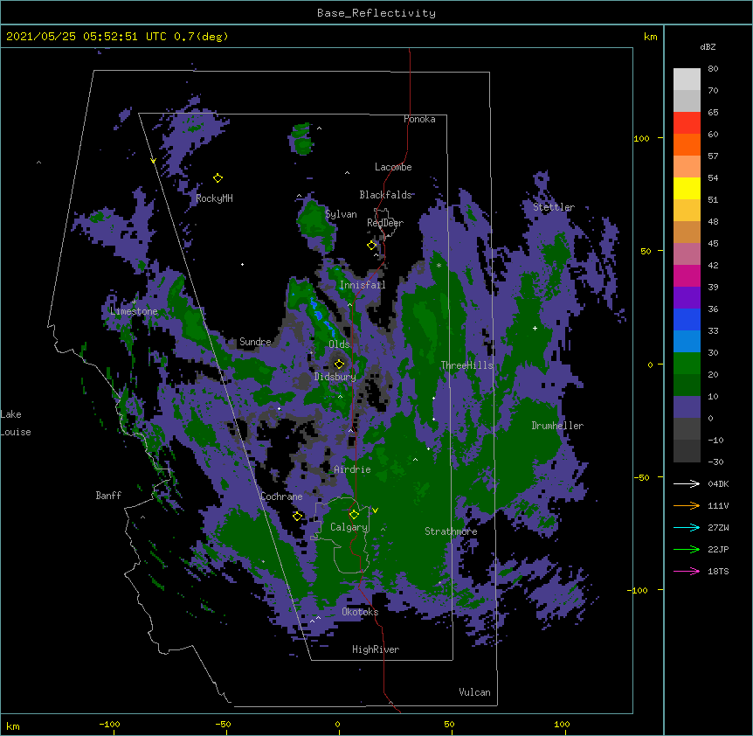Click the Limestone label
This screenshot has width=753, height=736.
[134, 311]
